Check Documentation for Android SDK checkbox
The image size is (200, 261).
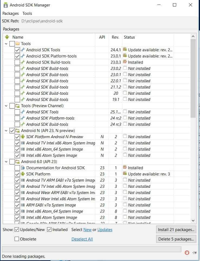[17, 168]
